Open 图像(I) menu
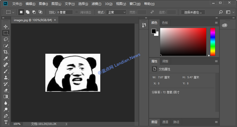Viewport: 237px width, 127px height. click(x=43, y=4)
